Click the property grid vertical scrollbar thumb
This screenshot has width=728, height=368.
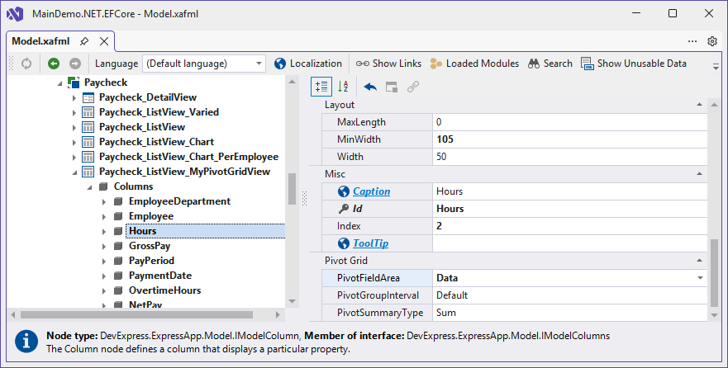click(714, 273)
